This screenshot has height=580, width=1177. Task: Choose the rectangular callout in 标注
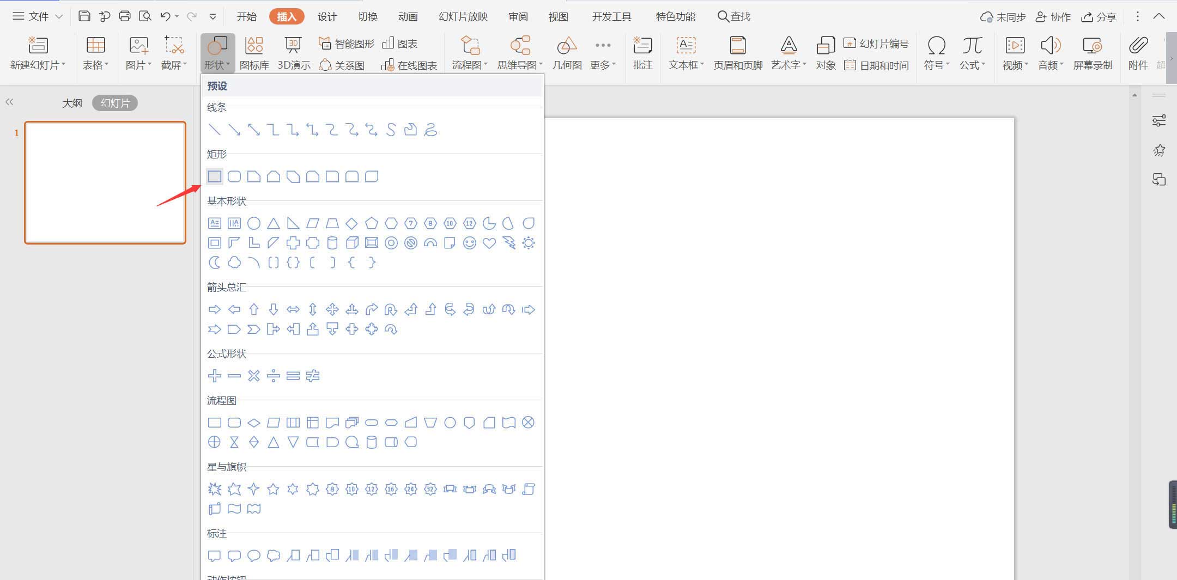[x=215, y=555]
